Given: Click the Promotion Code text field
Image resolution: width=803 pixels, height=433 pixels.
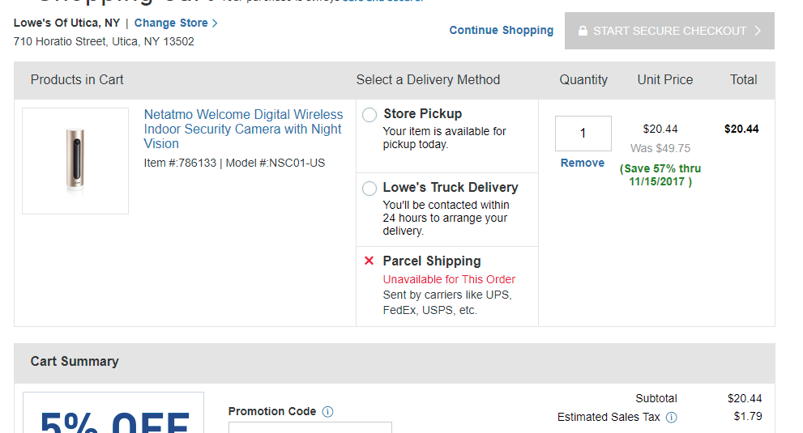Looking at the screenshot, I should pyautogui.click(x=310, y=427).
